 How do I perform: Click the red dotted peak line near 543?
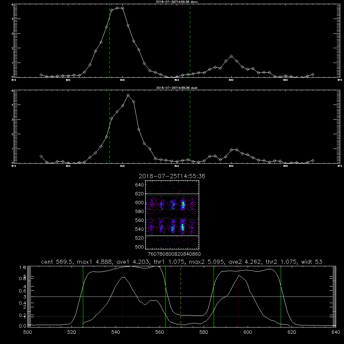122,296
